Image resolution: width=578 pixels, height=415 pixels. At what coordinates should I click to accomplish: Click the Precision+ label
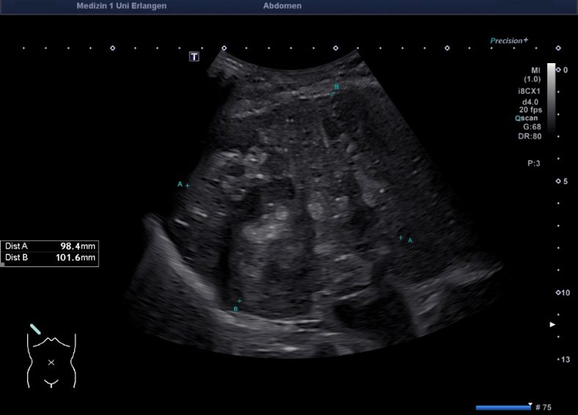tap(509, 41)
